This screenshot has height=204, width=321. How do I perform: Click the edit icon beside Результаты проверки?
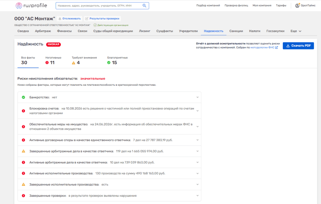(x=87, y=18)
